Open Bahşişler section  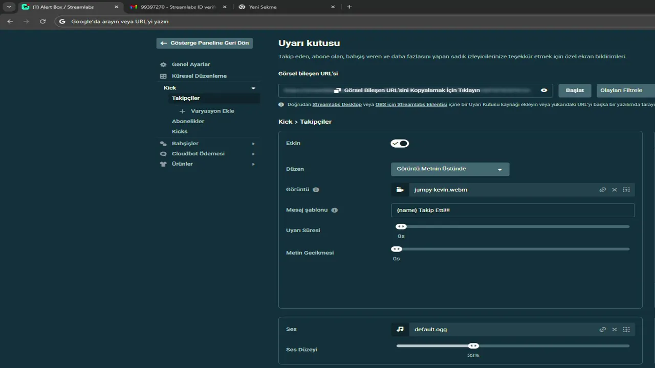click(185, 143)
